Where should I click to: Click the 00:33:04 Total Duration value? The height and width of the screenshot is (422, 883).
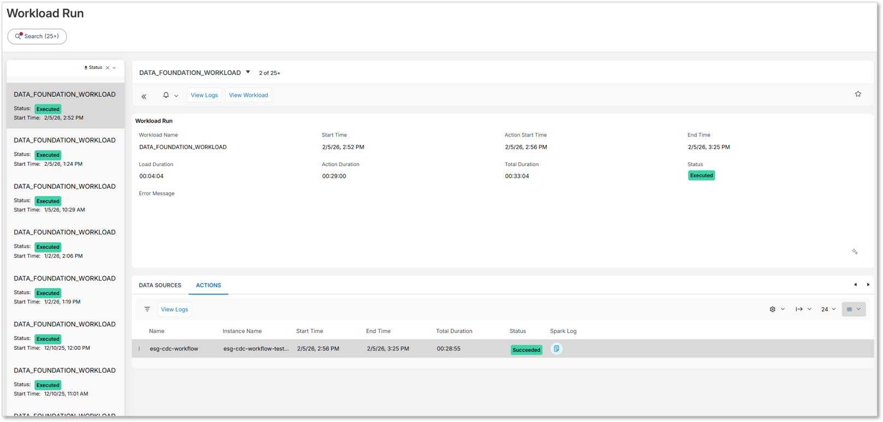coord(517,176)
